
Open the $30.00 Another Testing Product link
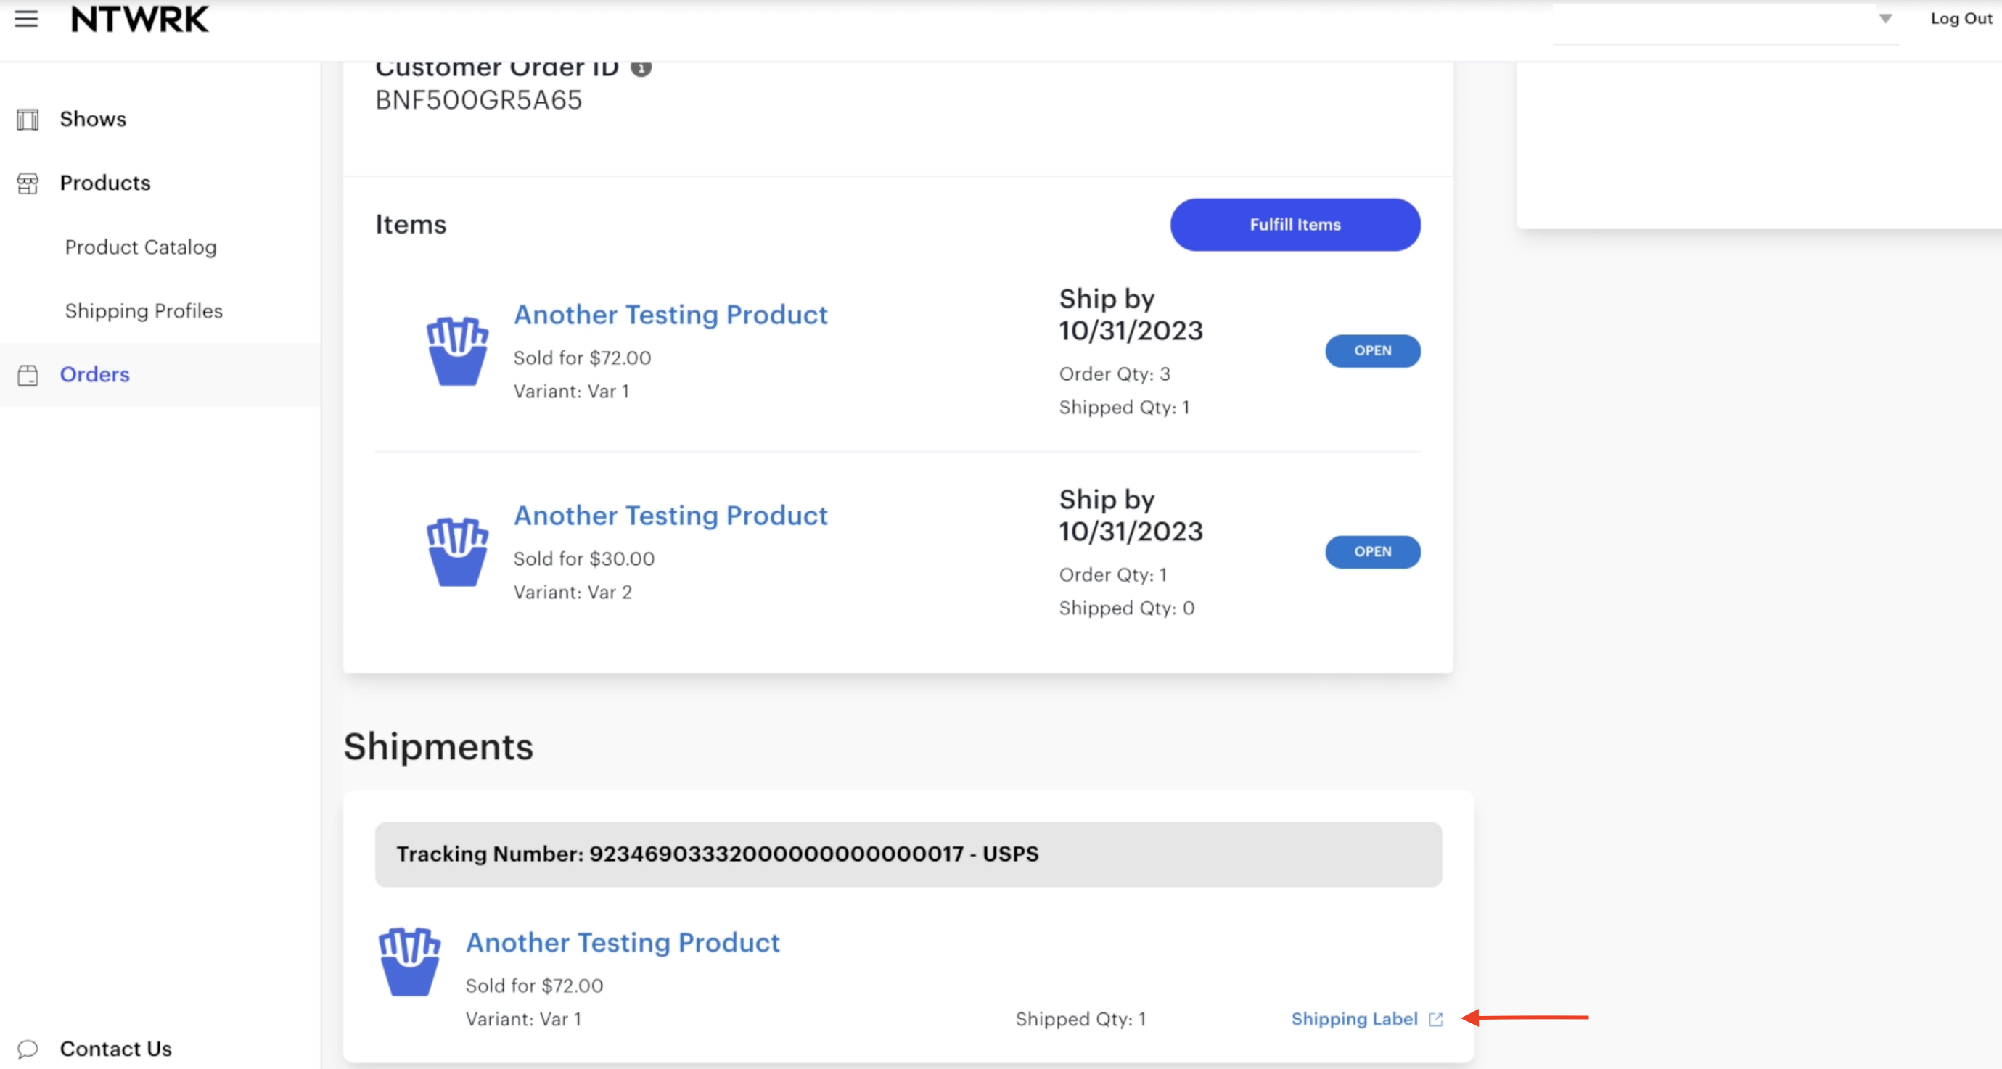click(670, 515)
